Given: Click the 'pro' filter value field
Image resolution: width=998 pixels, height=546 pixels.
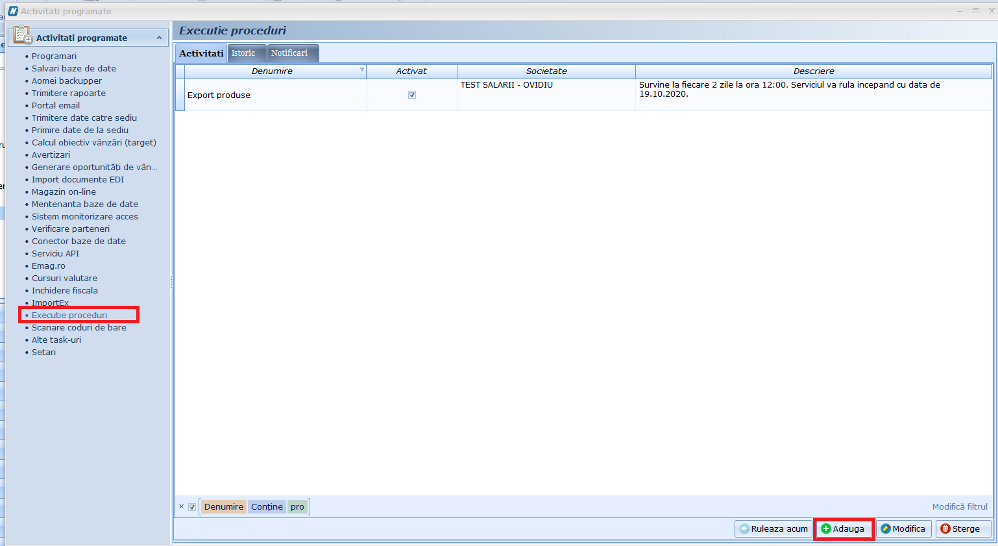Looking at the screenshot, I should [297, 507].
